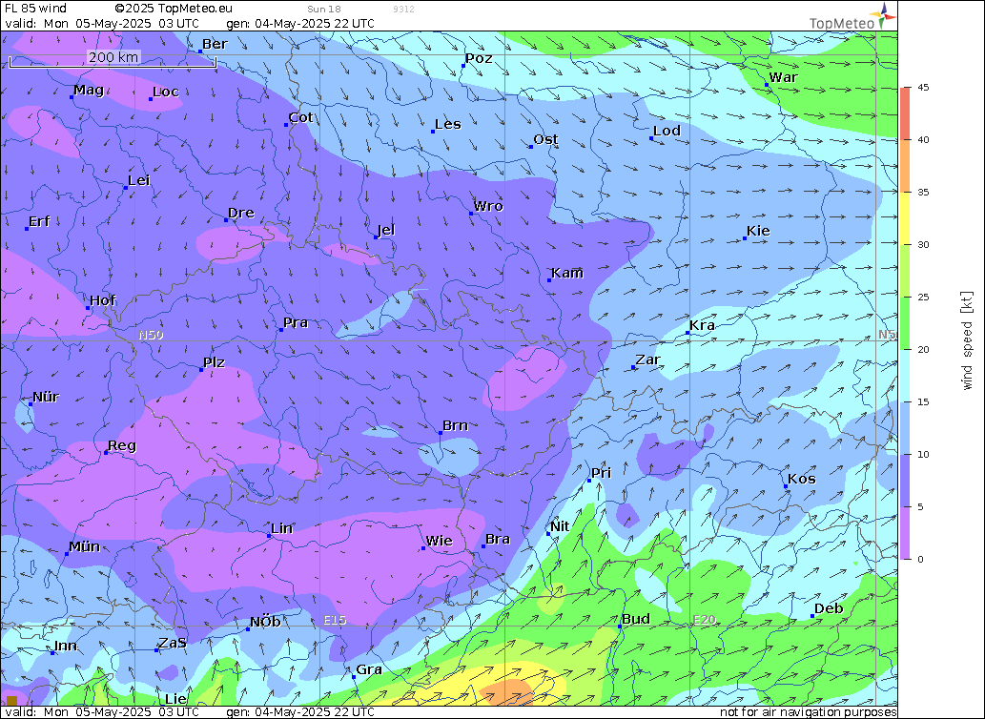The image size is (985, 719).
Task: Pick the 'Inn' city label
Action: 66,646
